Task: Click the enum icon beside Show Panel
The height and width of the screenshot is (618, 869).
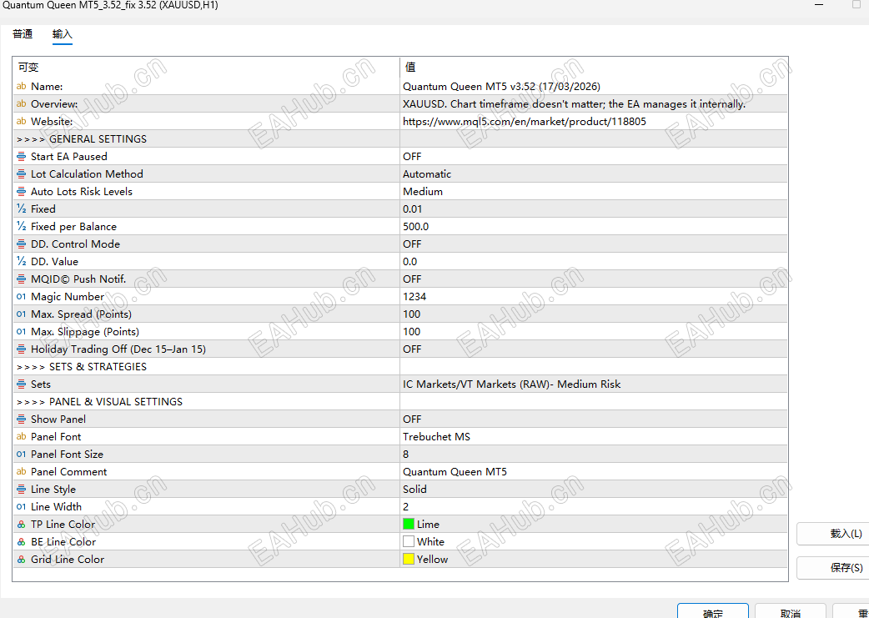Action: [x=21, y=419]
